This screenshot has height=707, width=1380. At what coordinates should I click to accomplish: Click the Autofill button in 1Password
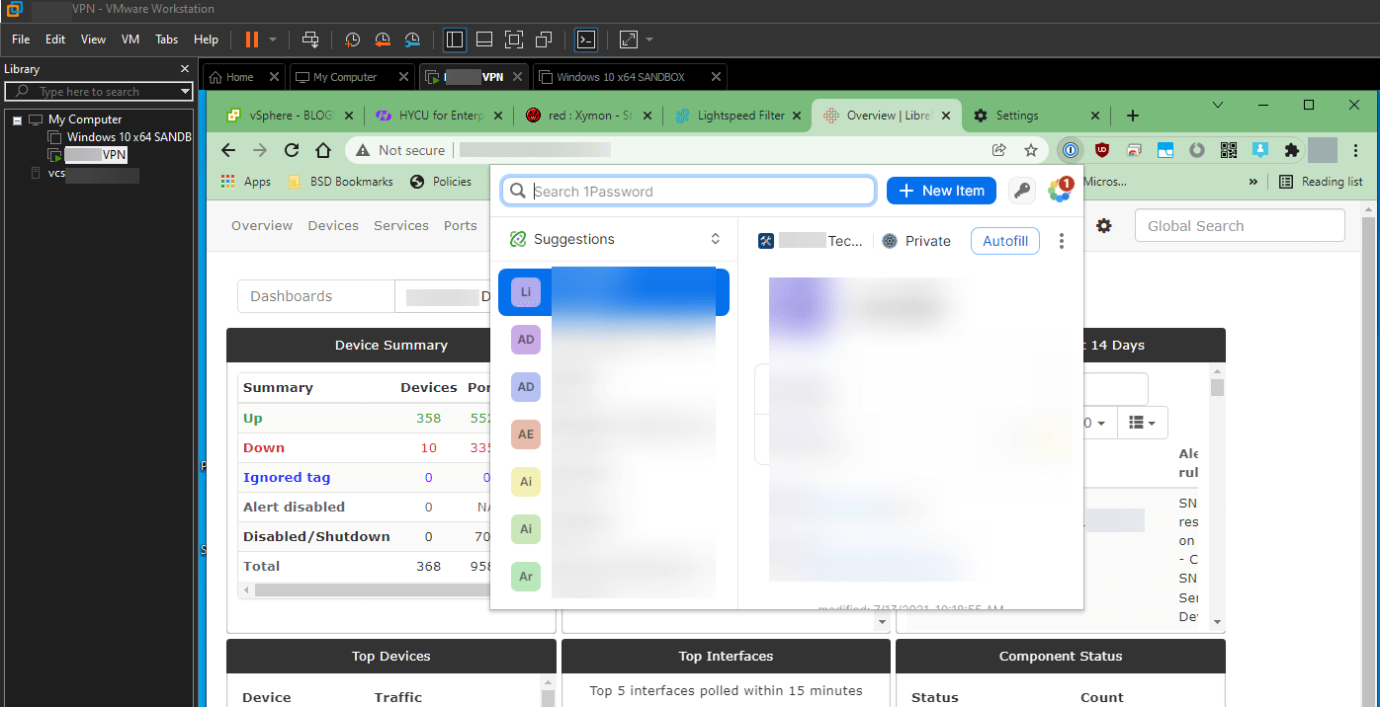(1004, 240)
